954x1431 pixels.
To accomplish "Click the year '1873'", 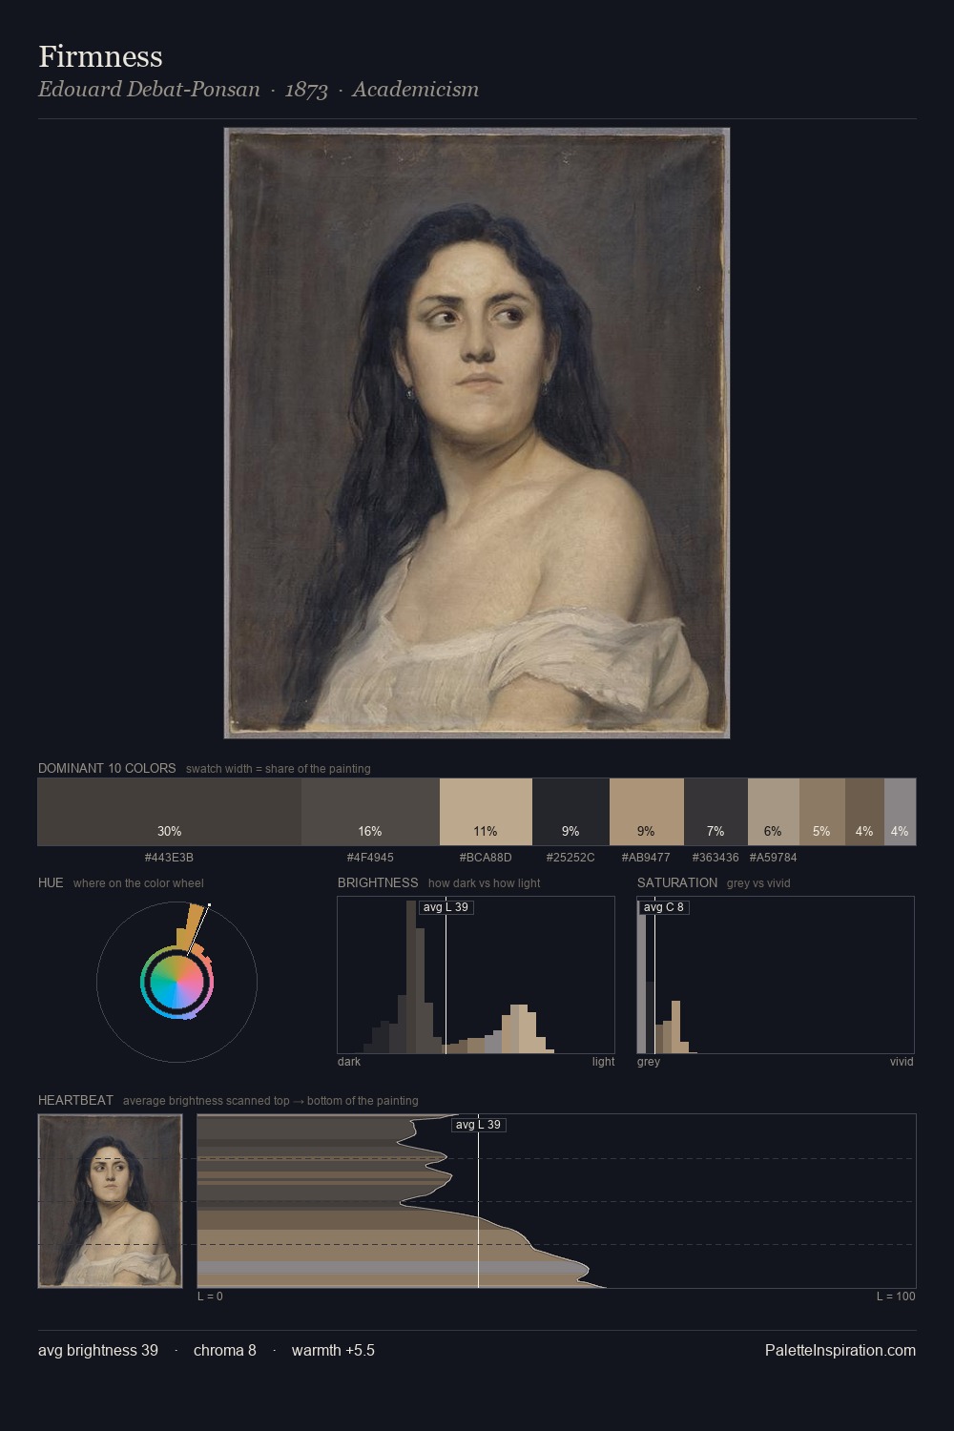I will pos(306,90).
